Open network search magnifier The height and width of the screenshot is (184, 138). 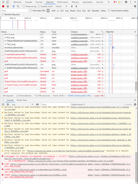point(18,6)
